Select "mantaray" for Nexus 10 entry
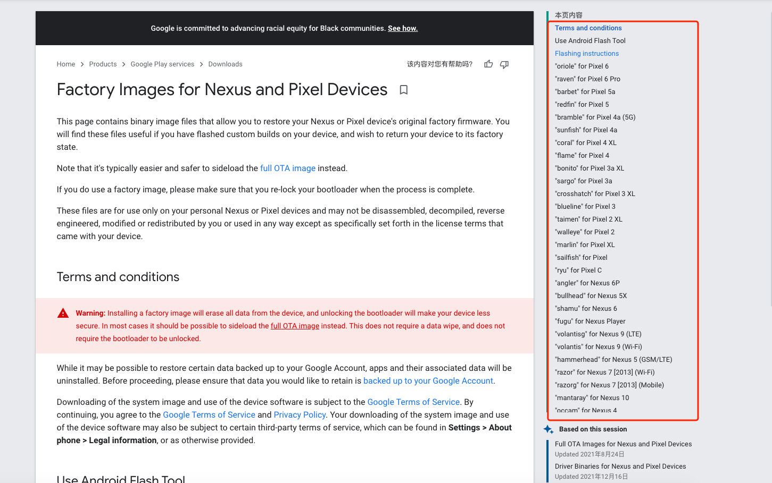 click(x=592, y=398)
